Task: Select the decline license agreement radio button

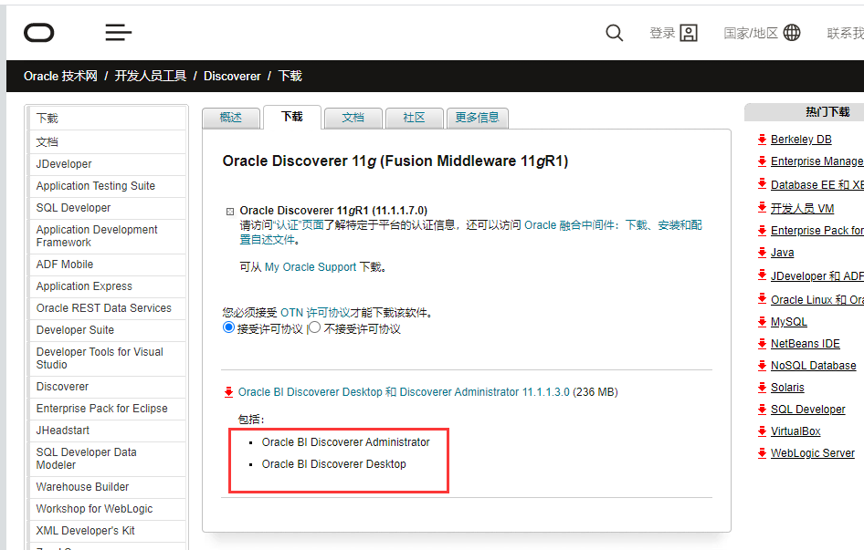Action: [315, 328]
